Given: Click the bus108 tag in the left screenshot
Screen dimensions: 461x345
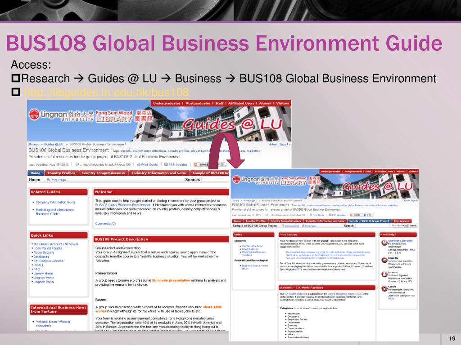Looking at the screenshot, I should tap(126, 151).
